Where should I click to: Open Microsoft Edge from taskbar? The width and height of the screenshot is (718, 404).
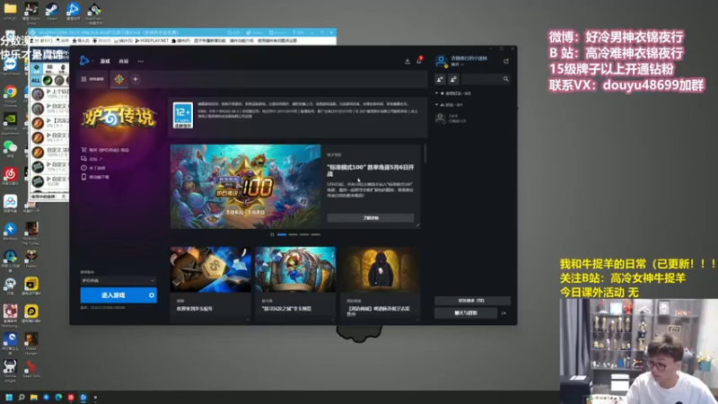(58, 398)
